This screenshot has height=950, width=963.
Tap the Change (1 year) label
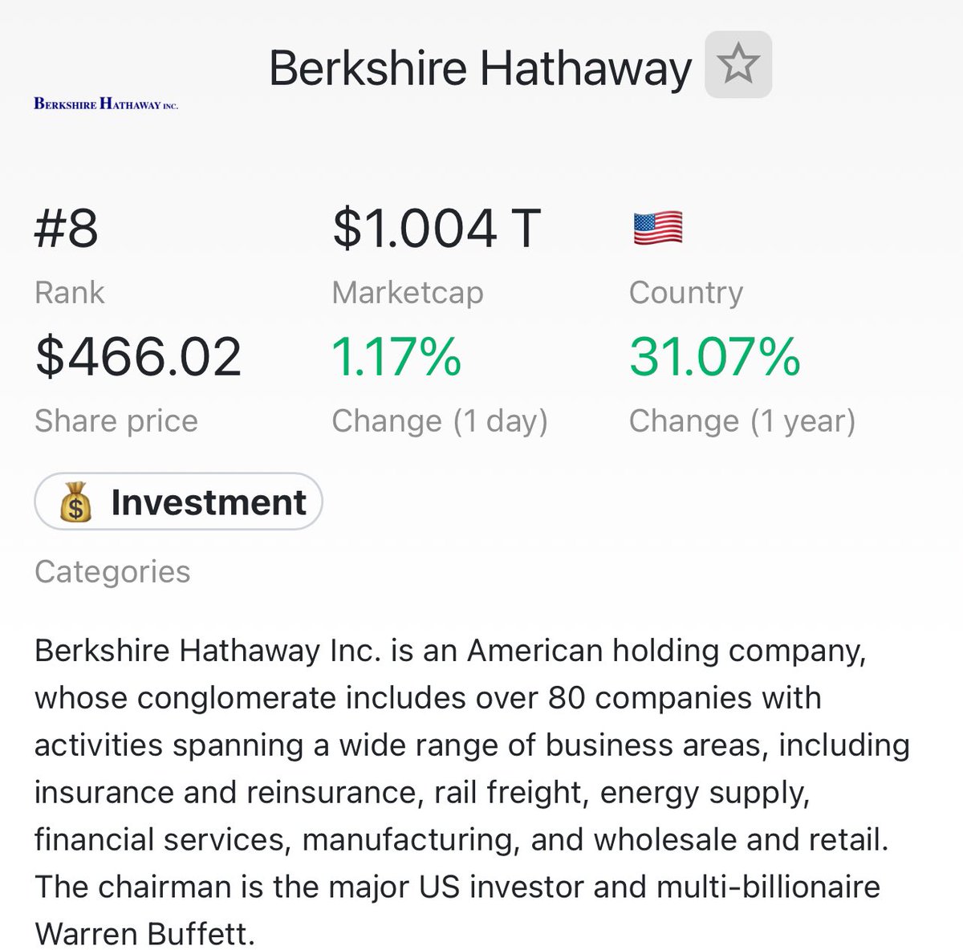pos(742,421)
